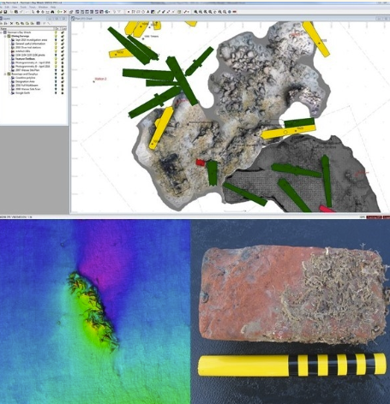Select the Plan chart window tab
This screenshot has height=404, width=390.
pos(84,19)
